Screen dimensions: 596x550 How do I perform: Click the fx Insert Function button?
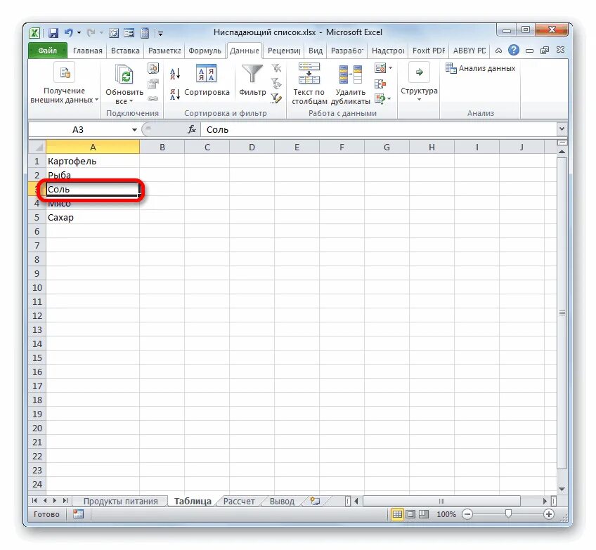192,129
